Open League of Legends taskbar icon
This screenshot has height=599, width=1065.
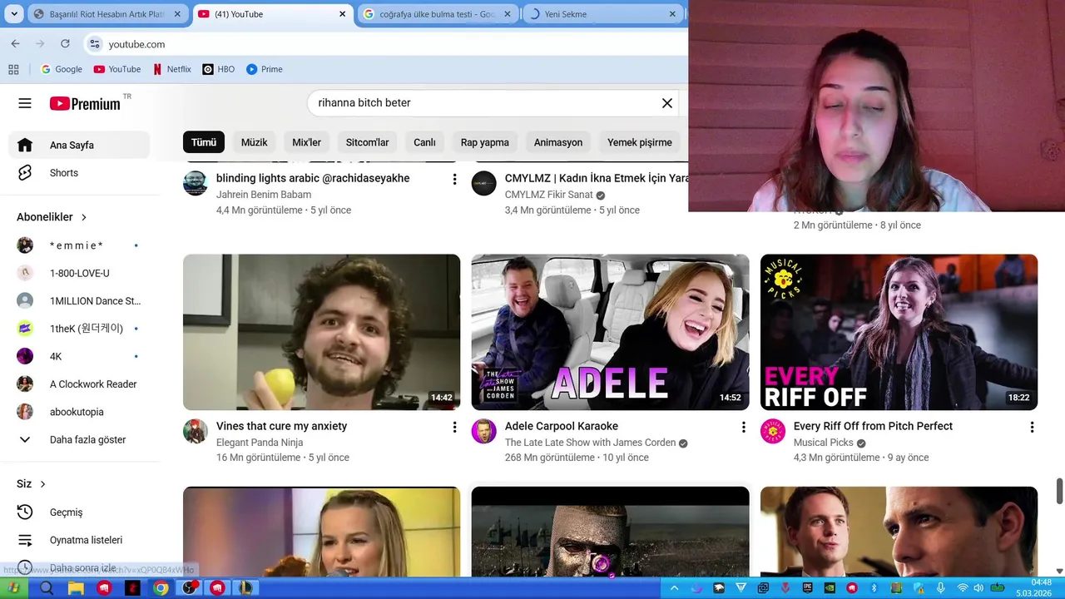(246, 588)
